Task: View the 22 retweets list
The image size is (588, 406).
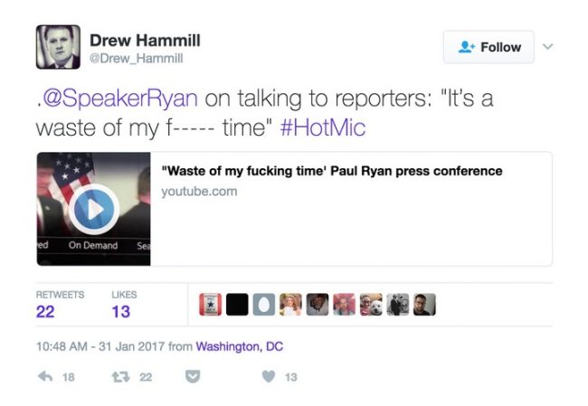Action: [60, 305]
